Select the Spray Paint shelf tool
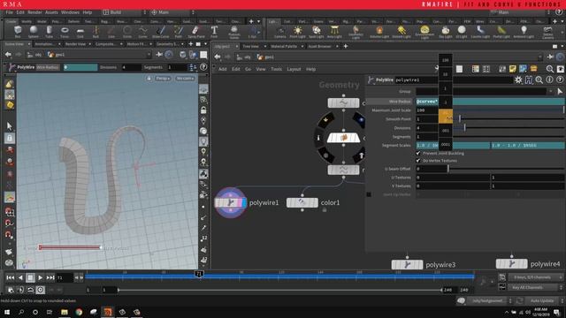 click(196, 32)
